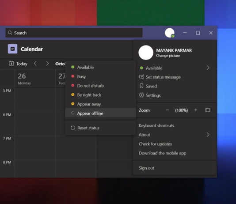Expand the About submenu chevron
The width and height of the screenshot is (236, 204).
208,135
